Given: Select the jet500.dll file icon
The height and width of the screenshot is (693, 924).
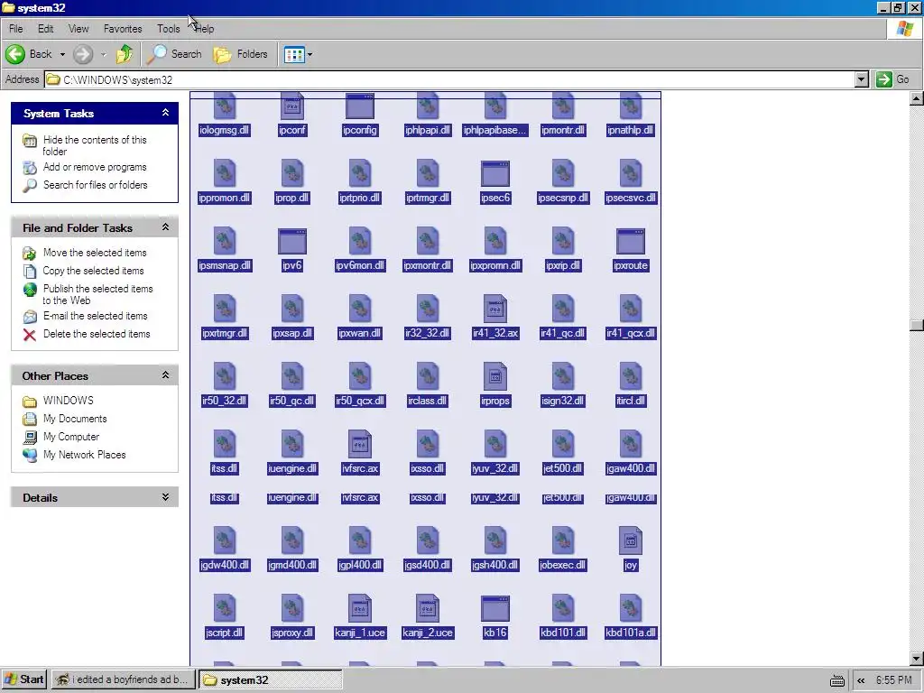Looking at the screenshot, I should click(563, 444).
